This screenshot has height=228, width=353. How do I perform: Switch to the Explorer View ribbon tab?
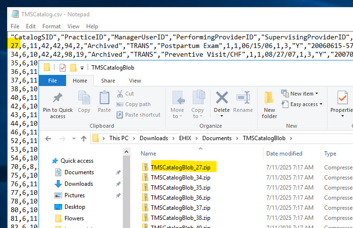(135, 81)
